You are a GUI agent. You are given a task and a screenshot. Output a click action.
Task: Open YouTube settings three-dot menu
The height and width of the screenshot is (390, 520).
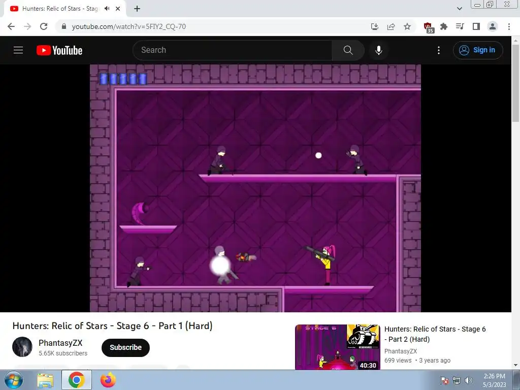click(439, 50)
